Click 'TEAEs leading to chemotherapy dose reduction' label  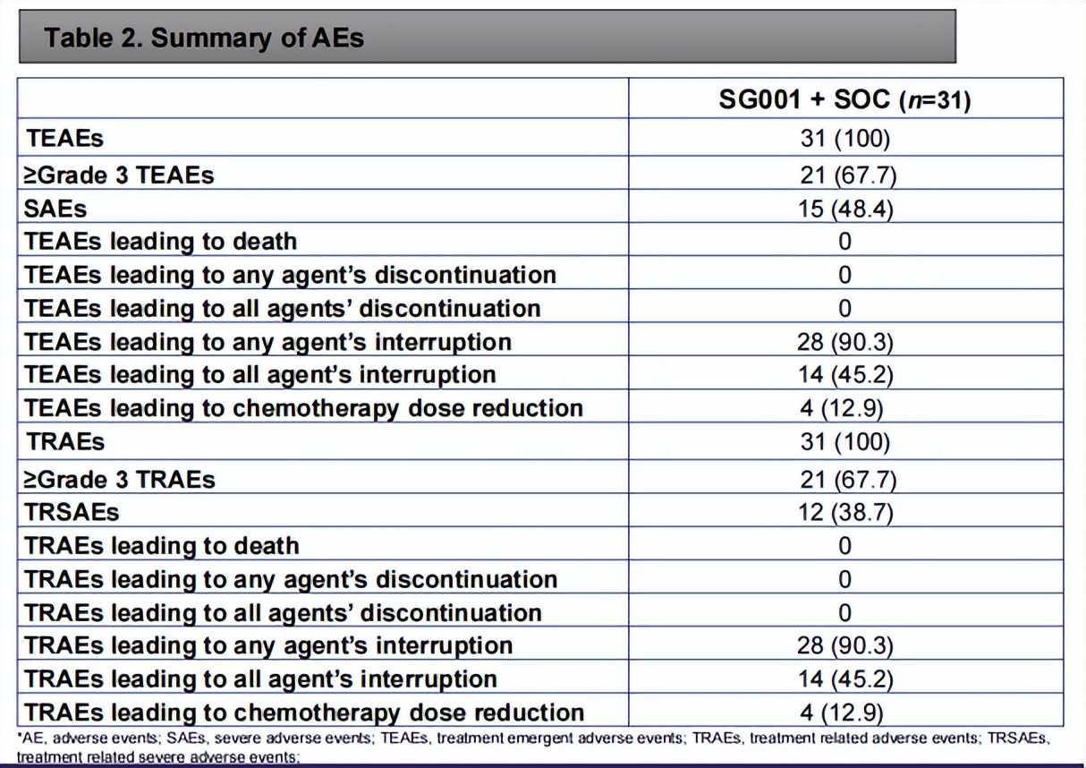[304, 408]
